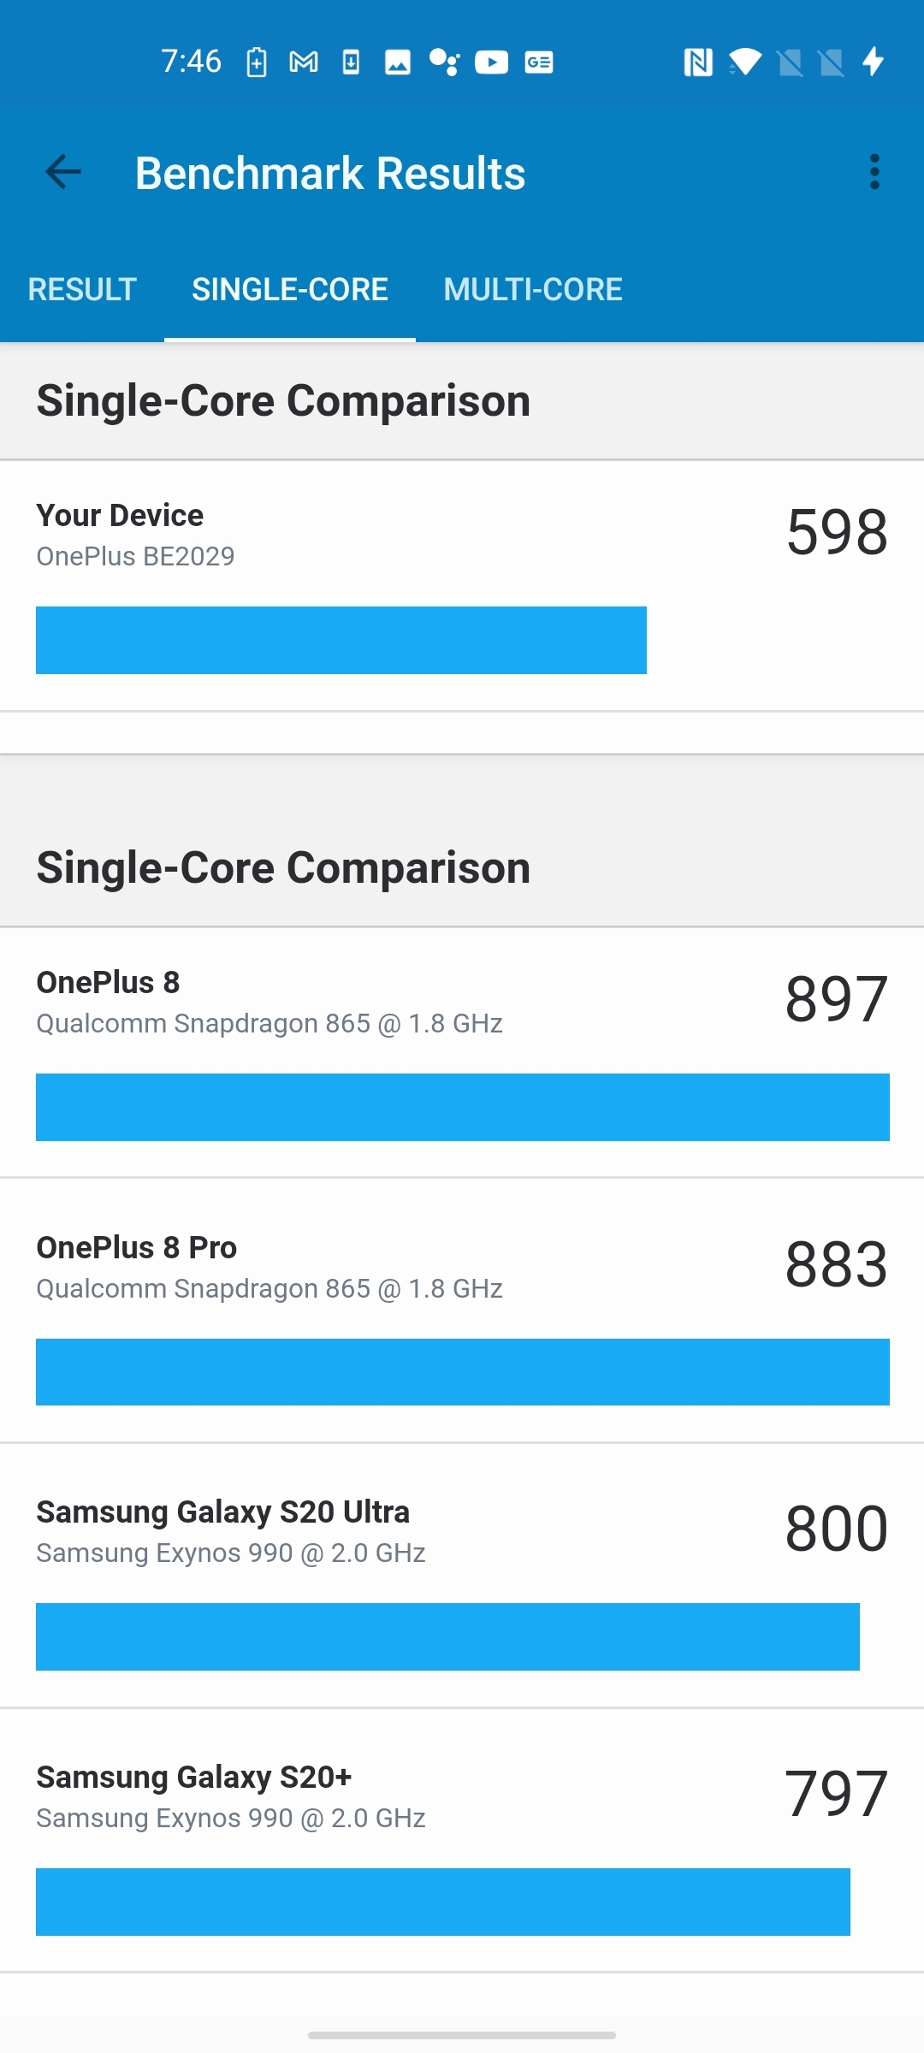Open the three-dot overflow menu
Image resolution: width=924 pixels, height=2053 pixels.
874,172
